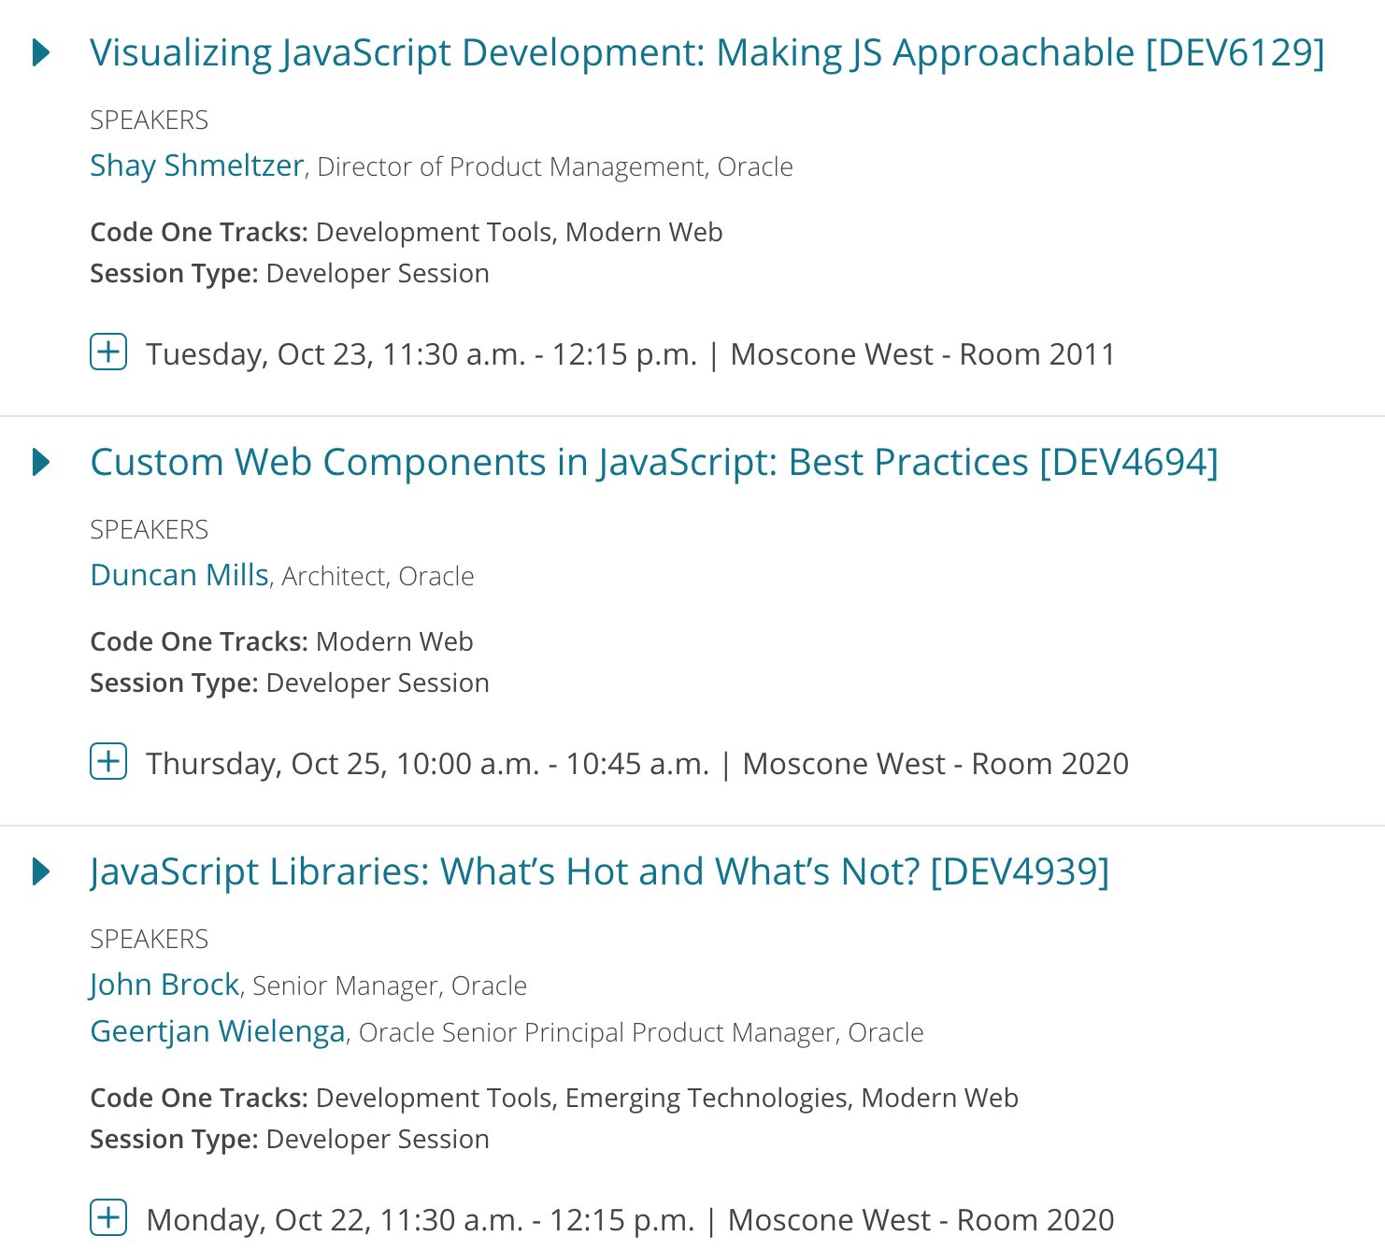The width and height of the screenshot is (1385, 1251).
Task: Open Custom Web Components in JavaScript [DEV4694] title
Action: tap(654, 463)
